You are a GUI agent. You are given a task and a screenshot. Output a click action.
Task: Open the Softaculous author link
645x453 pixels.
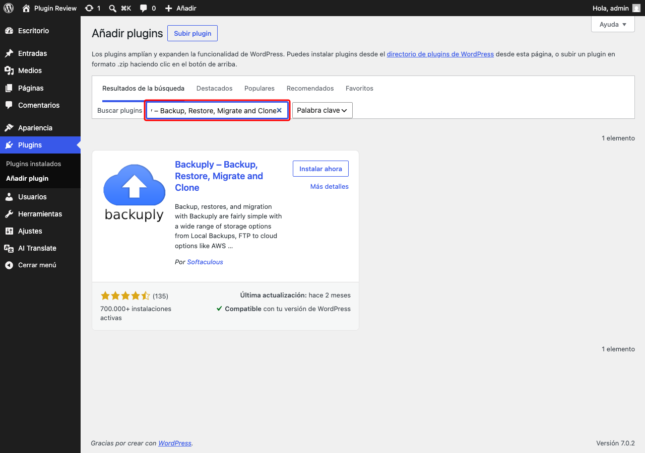point(205,262)
